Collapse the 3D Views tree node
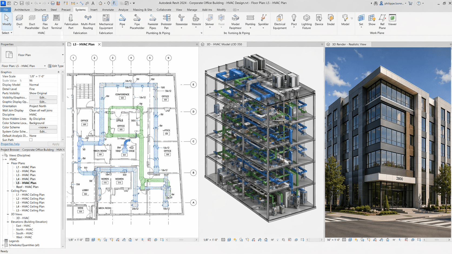The height and width of the screenshot is (254, 452). pyautogui.click(x=8, y=214)
